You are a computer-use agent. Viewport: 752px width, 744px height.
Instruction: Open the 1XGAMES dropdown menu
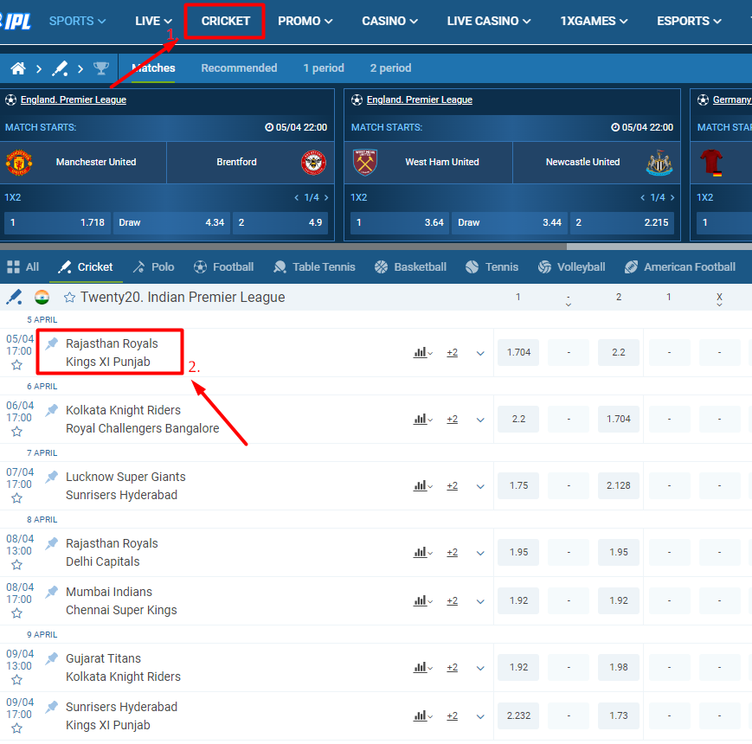coord(594,21)
